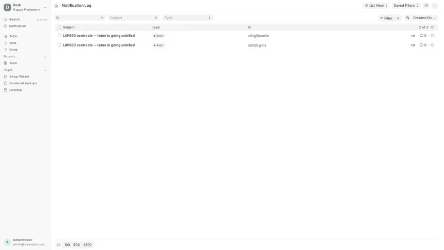
Task: Open Note in sidebar
Action: [x=25, y=43]
